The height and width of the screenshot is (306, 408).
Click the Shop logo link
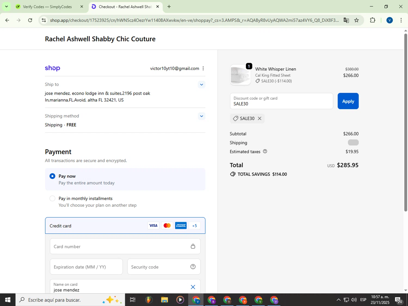52,68
